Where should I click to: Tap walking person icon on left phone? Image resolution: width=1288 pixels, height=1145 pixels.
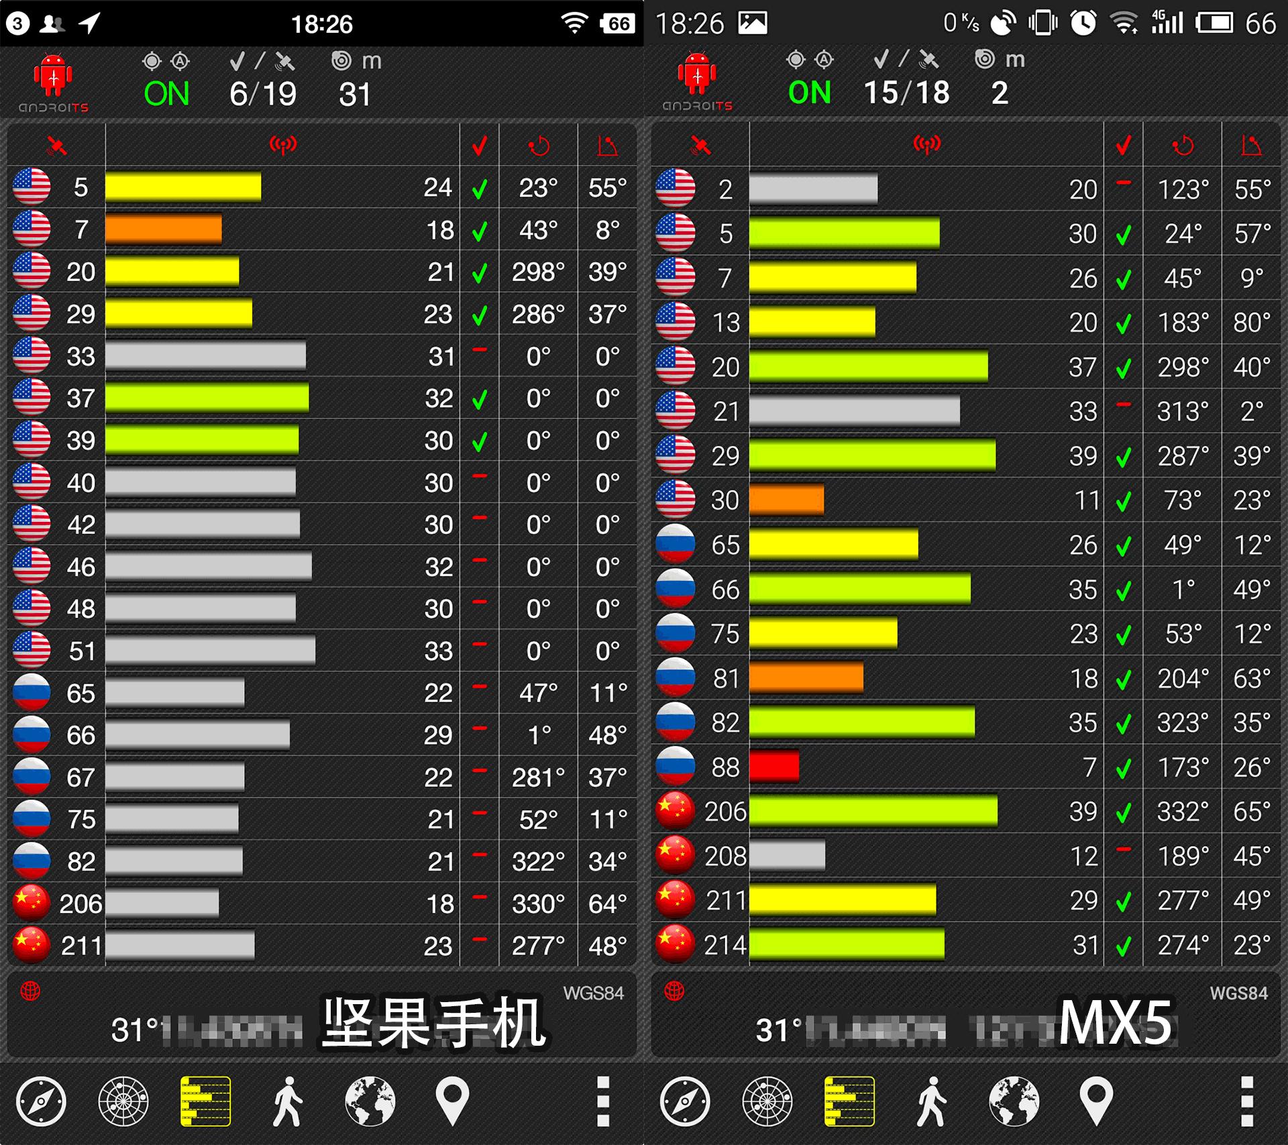pyautogui.click(x=288, y=1101)
